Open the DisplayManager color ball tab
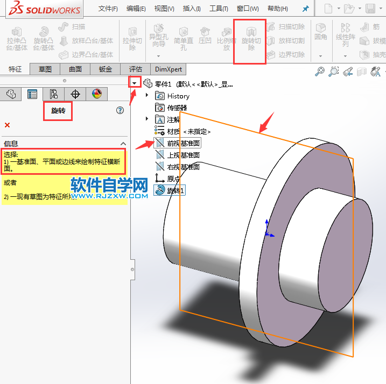The height and width of the screenshot is (384, 386). [x=97, y=94]
